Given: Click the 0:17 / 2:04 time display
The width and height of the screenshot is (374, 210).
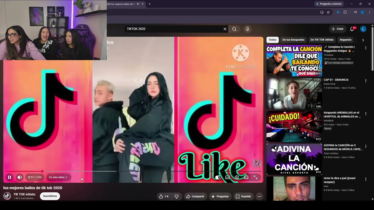Looking at the screenshot, I should (x=35, y=177).
